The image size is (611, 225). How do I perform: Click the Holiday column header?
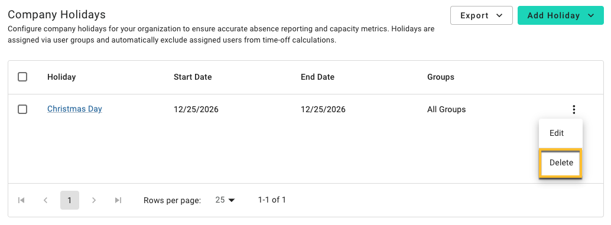click(x=61, y=77)
